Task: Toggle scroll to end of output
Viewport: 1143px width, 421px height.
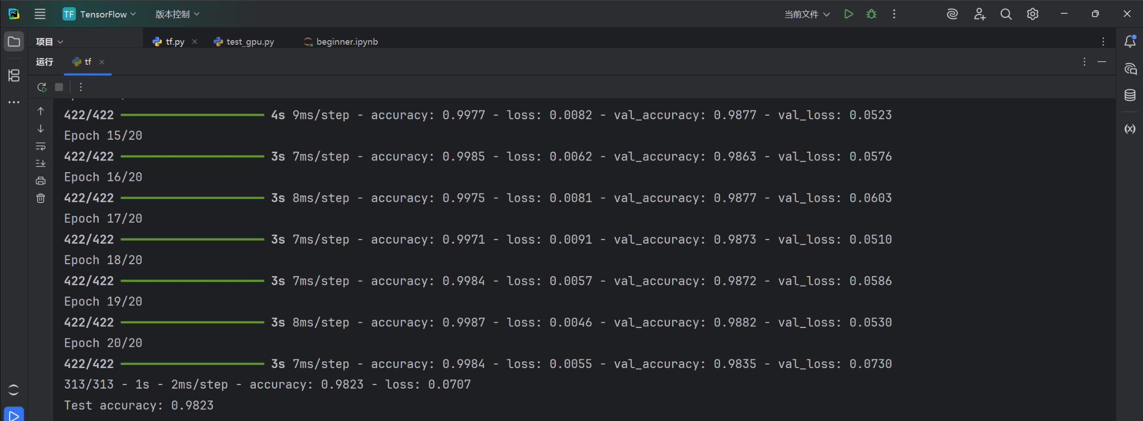Action: click(41, 163)
